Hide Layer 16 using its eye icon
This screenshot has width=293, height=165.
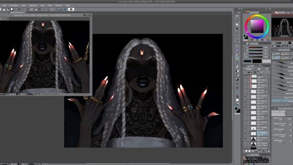click(x=245, y=102)
